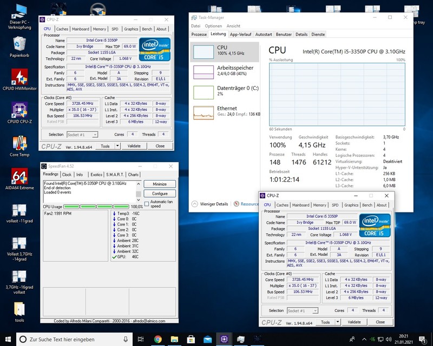Image resolution: width=433 pixels, height=346 pixels.
Task: Click the People icon in the system tray
Action: coord(352,339)
